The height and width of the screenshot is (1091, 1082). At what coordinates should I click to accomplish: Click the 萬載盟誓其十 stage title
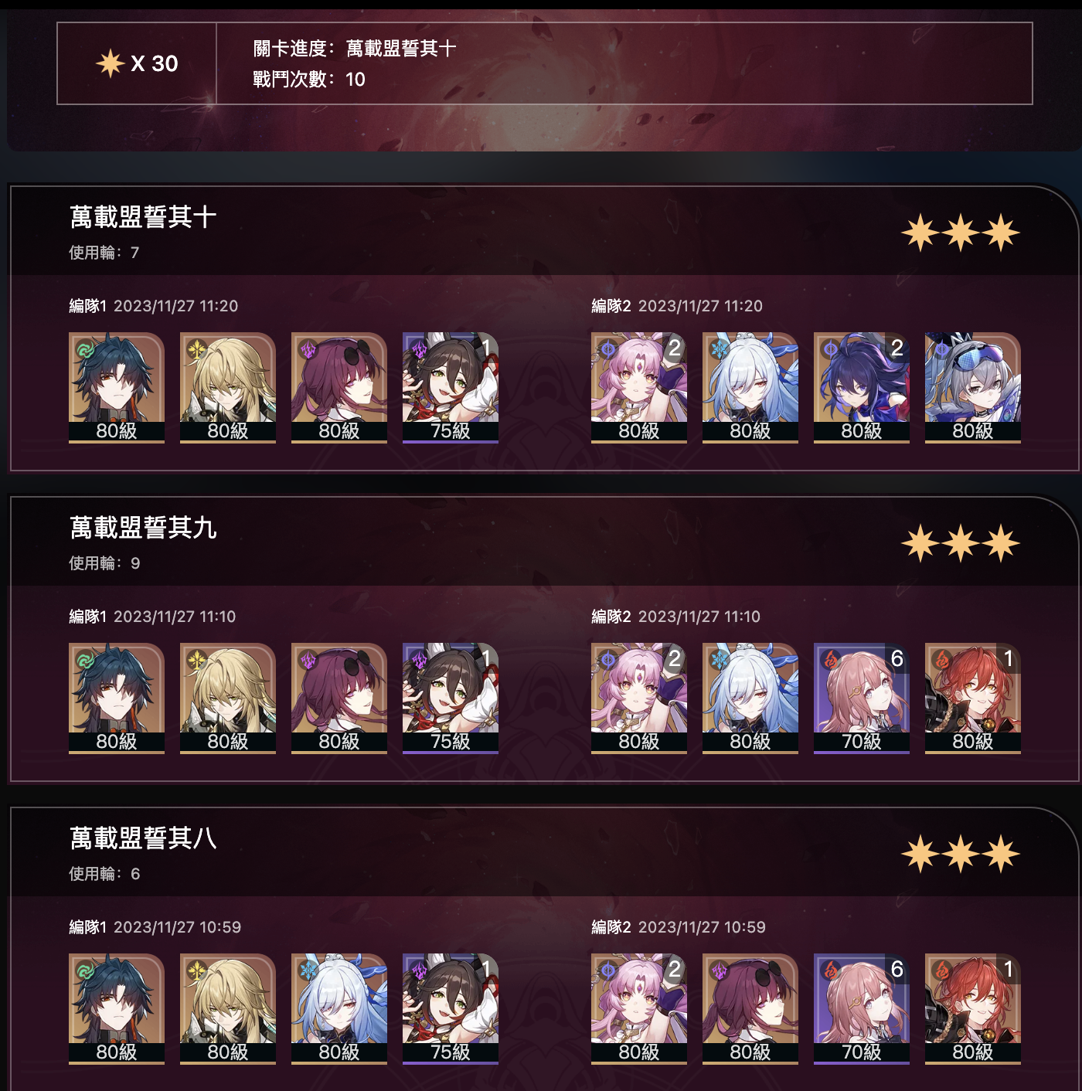[x=143, y=217]
